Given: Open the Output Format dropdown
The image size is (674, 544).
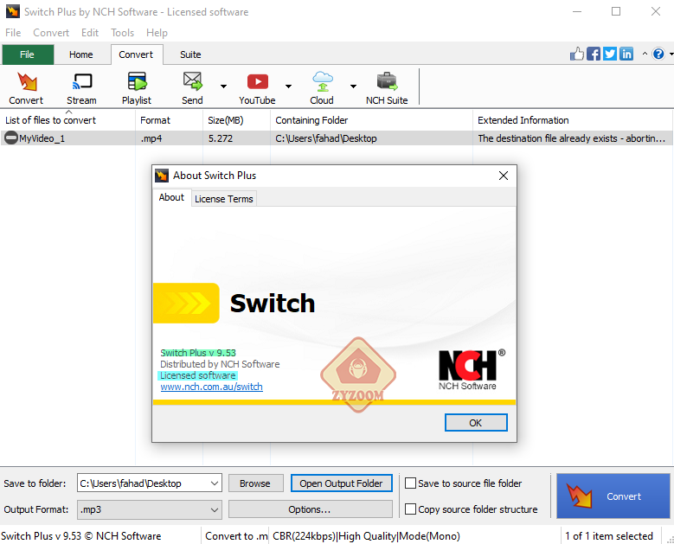Looking at the screenshot, I should coord(149,509).
